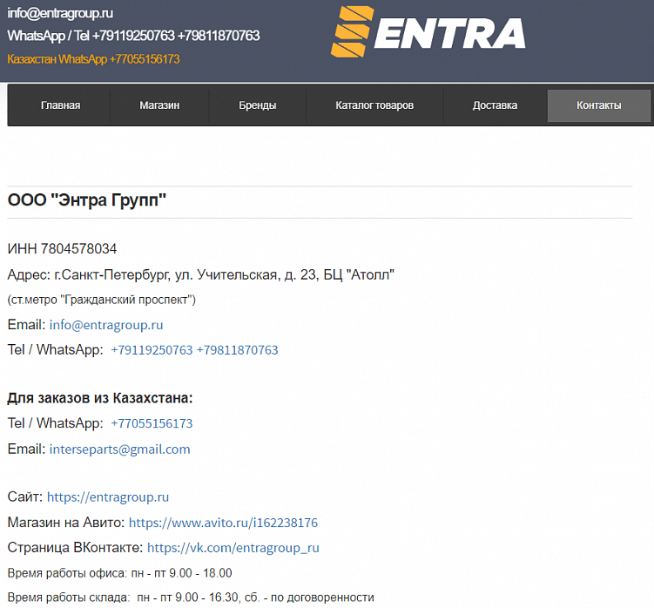Viewport: 654px width, 608px height.
Task: Click the Для заказов из Казахстана heading
Action: (x=100, y=398)
